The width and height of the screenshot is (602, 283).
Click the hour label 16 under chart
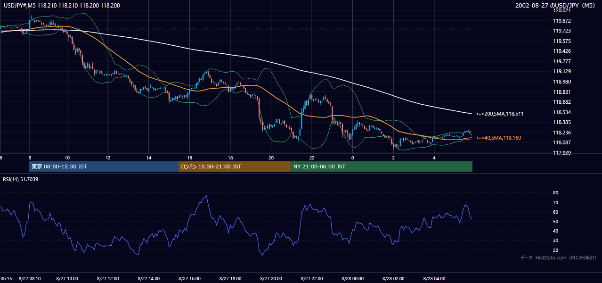pyautogui.click(x=189, y=158)
